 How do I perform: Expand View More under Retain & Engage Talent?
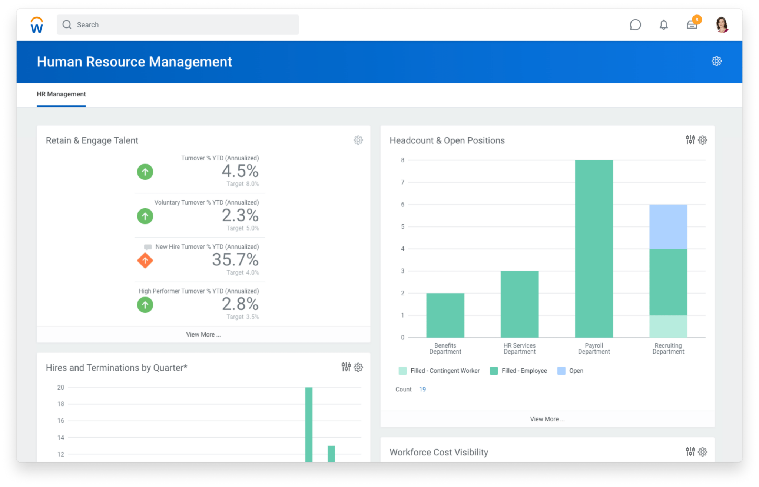[203, 334]
